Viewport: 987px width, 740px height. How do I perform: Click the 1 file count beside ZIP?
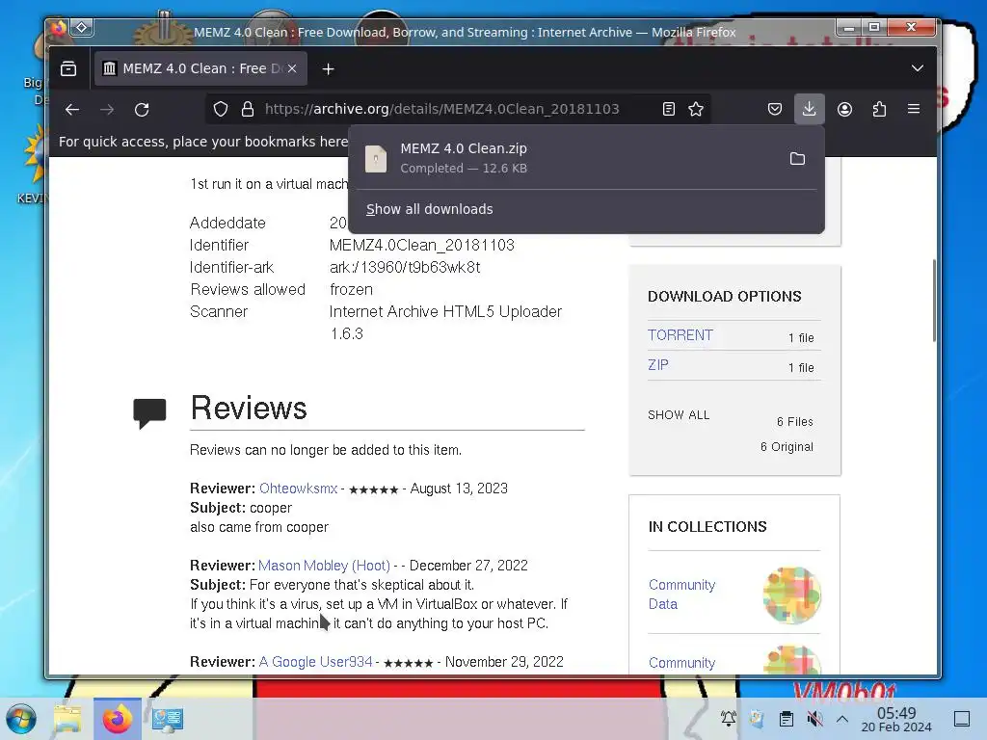coord(801,367)
